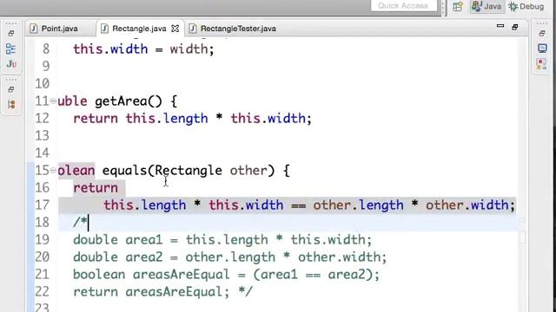
Task: Collapse the getArea method fold on line 11
Action: click(x=53, y=101)
